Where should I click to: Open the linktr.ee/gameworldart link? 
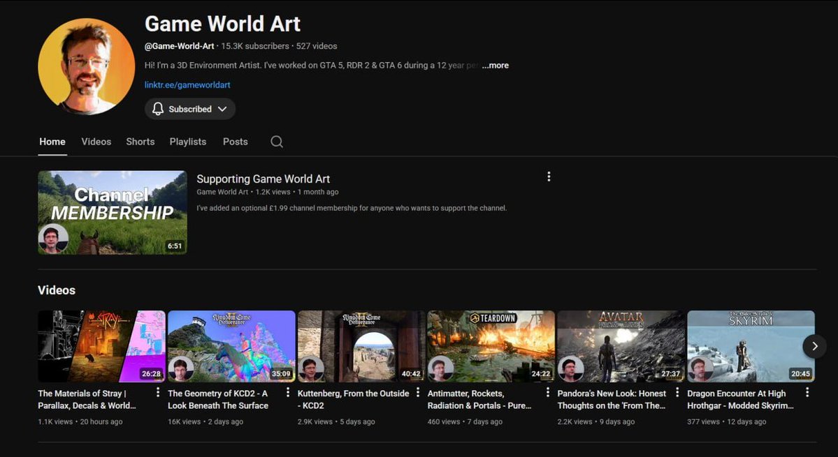tap(187, 84)
